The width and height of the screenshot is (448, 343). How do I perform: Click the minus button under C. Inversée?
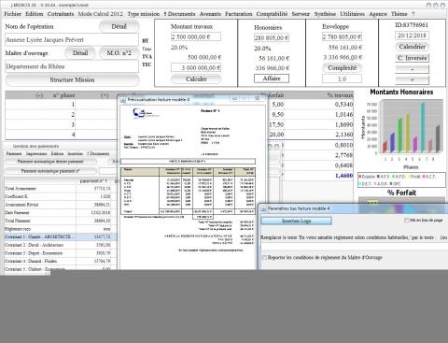412,69
